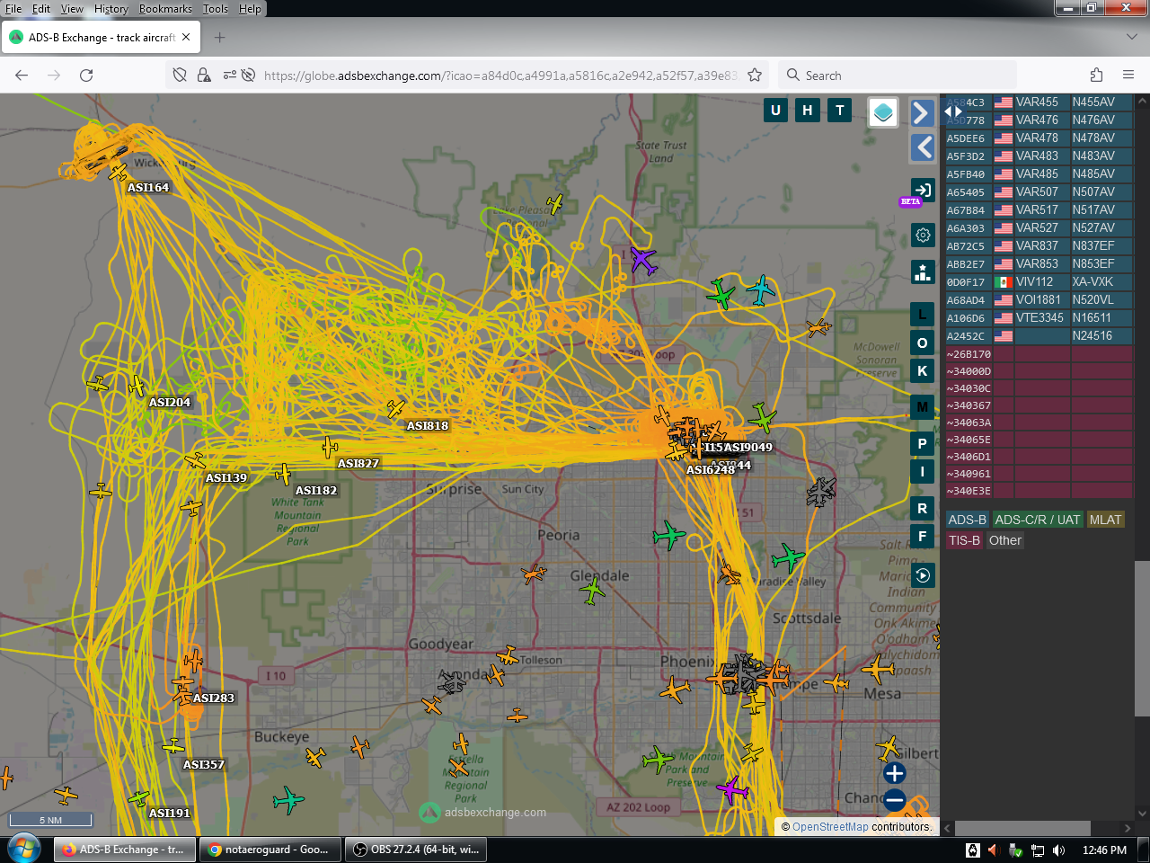Open the Tools menu
The height and width of the screenshot is (863, 1150).
[216, 9]
